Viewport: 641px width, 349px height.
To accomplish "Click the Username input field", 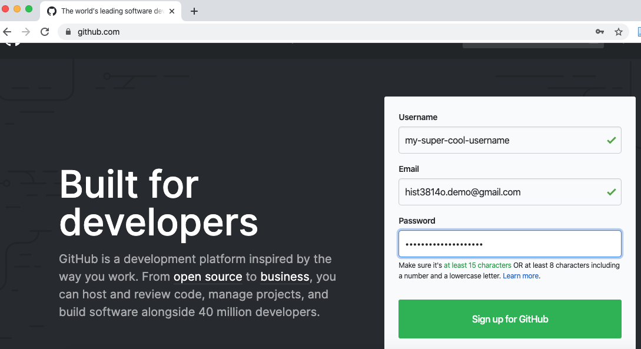I will [510, 140].
